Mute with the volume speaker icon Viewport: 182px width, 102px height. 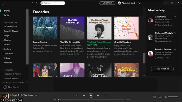[x=166, y=97]
